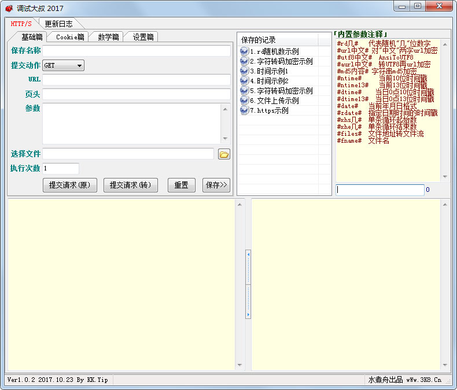
Task: Click the #fname# parameter line
Action: point(363,141)
